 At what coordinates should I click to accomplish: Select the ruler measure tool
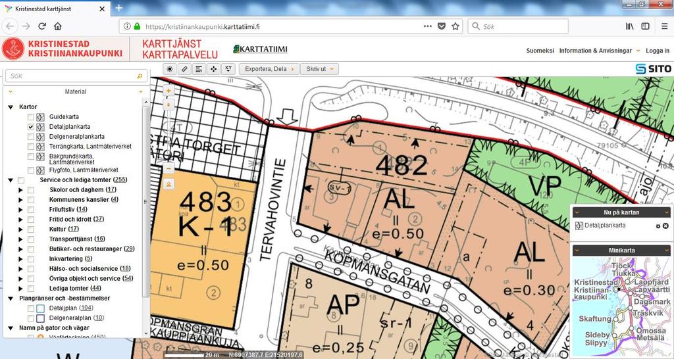184,69
